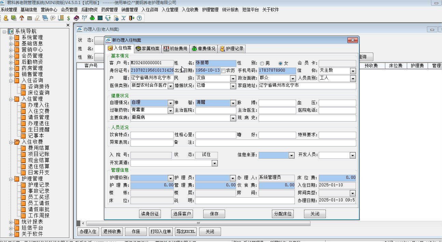
Task: Open the calculator icon in the toolbar
Action: pyautogui.click(x=100, y=18)
